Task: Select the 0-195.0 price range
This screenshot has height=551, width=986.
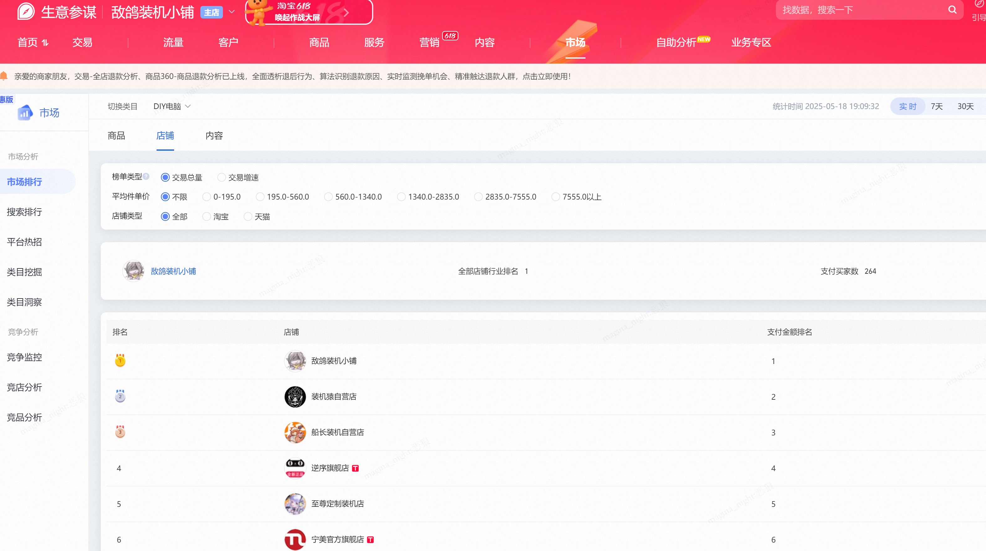Action: pos(206,197)
